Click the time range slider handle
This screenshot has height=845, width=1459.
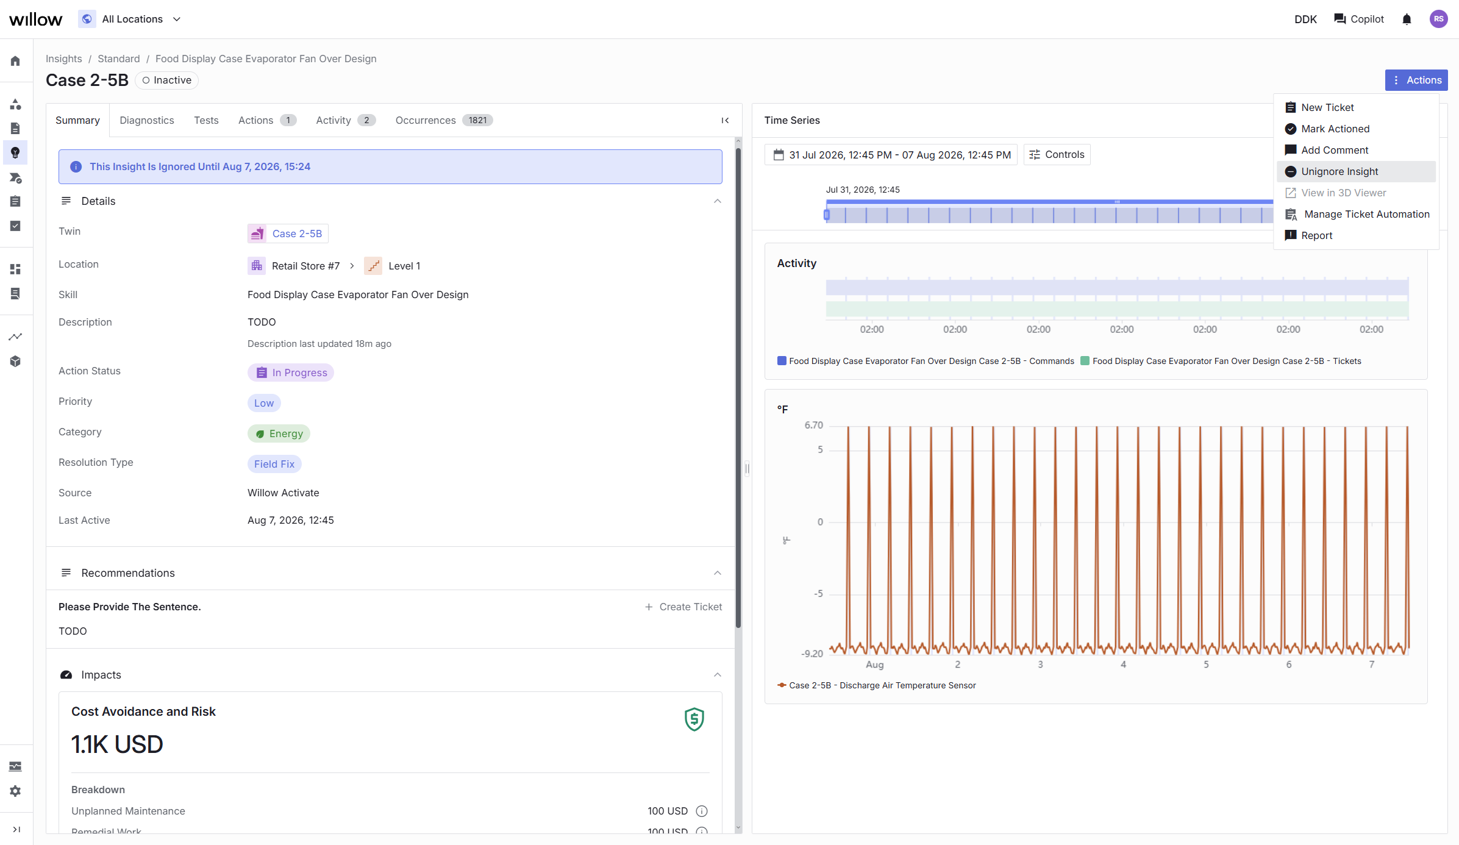[x=827, y=215]
